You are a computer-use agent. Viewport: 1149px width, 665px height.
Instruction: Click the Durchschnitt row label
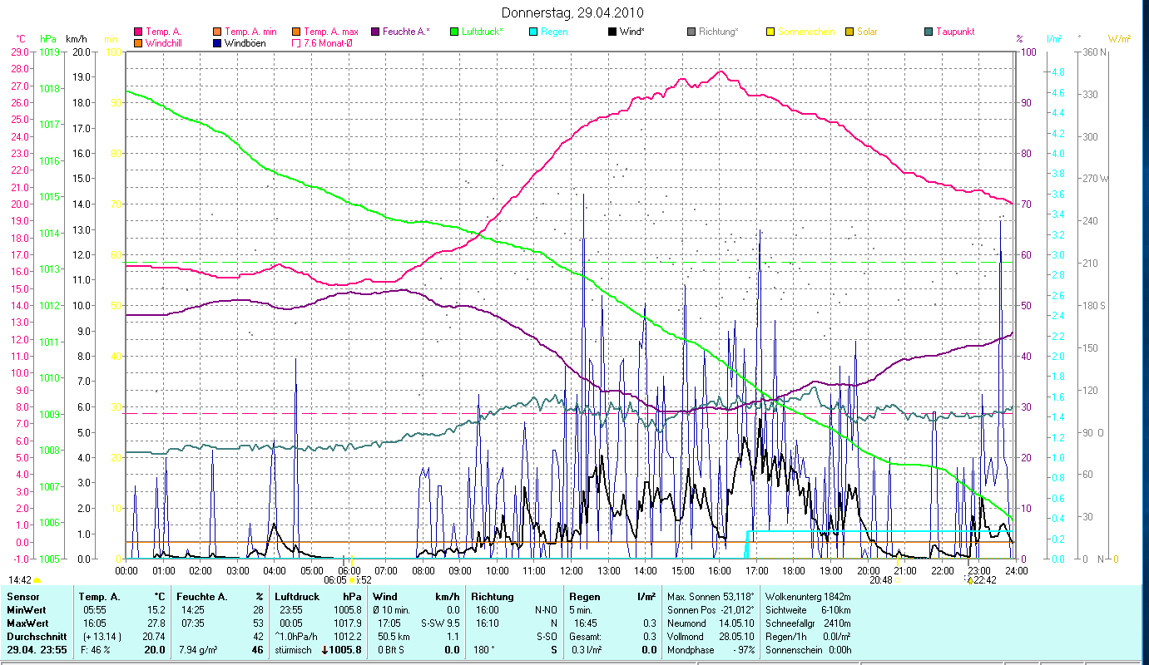pyautogui.click(x=33, y=637)
